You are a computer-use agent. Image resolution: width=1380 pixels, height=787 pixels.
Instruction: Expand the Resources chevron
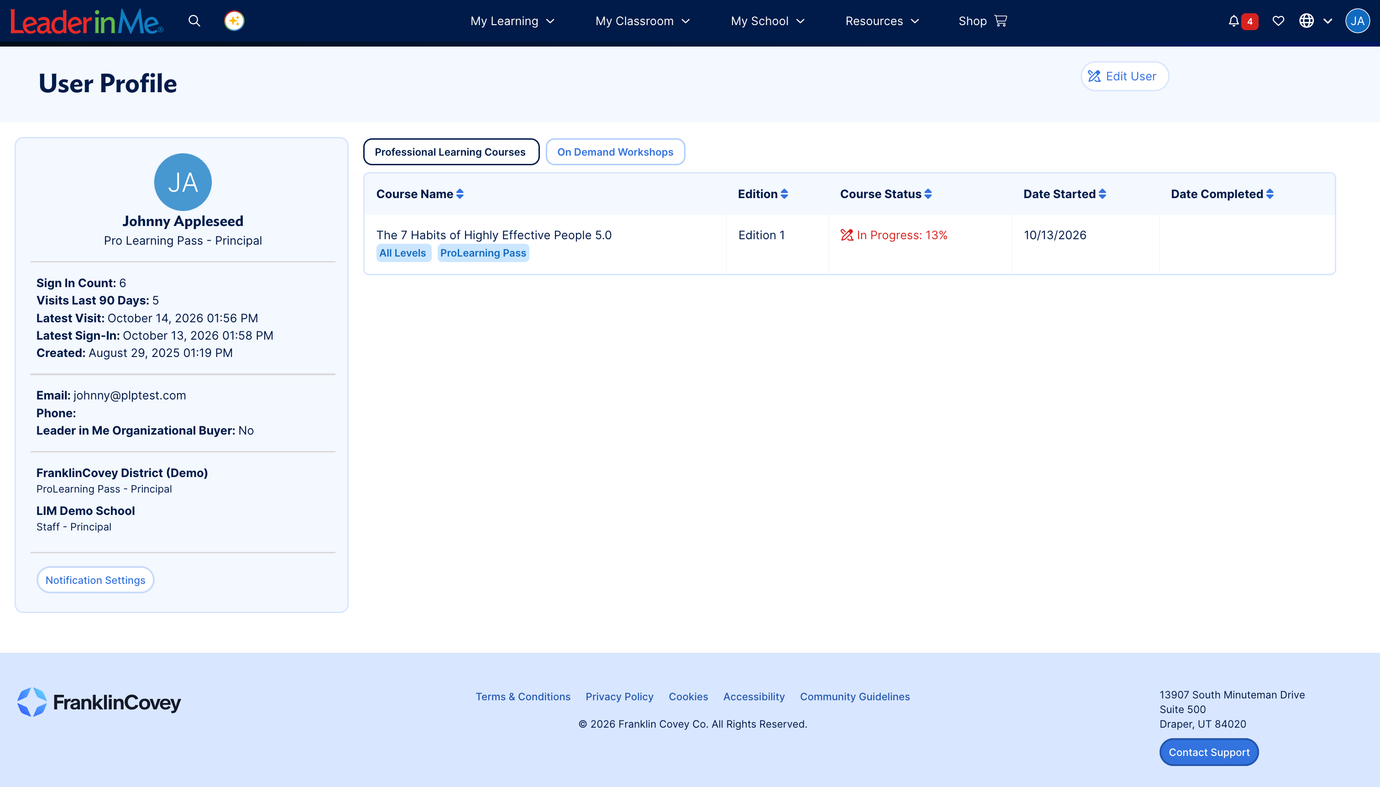click(915, 21)
